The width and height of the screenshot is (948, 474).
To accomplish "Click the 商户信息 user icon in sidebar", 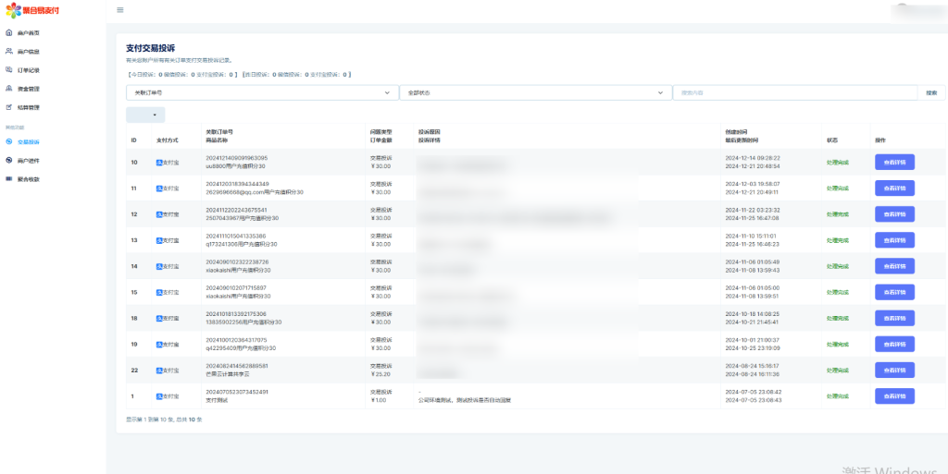I will pos(9,51).
